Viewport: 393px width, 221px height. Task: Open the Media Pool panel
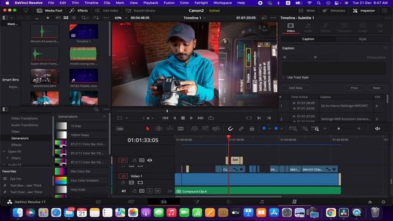[x=49, y=10]
